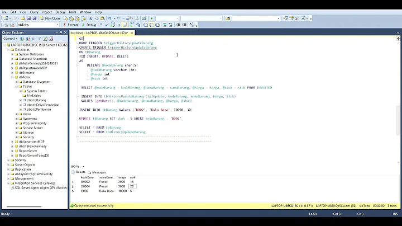
Task: Click the Disconnect icon in Object Explorer
Action: (28, 39)
